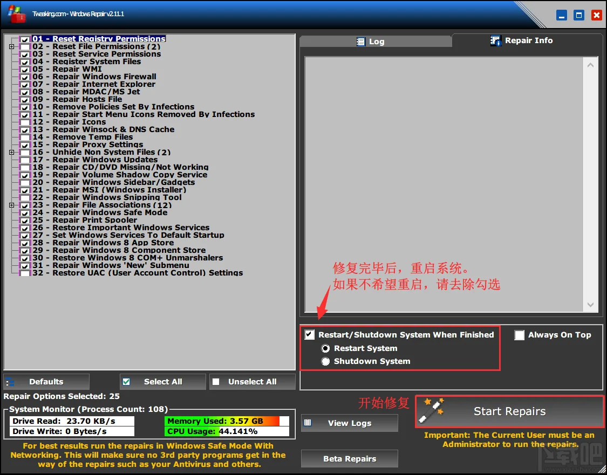
Task: Click Repair Info scrollbar down arrow
Action: (590, 305)
